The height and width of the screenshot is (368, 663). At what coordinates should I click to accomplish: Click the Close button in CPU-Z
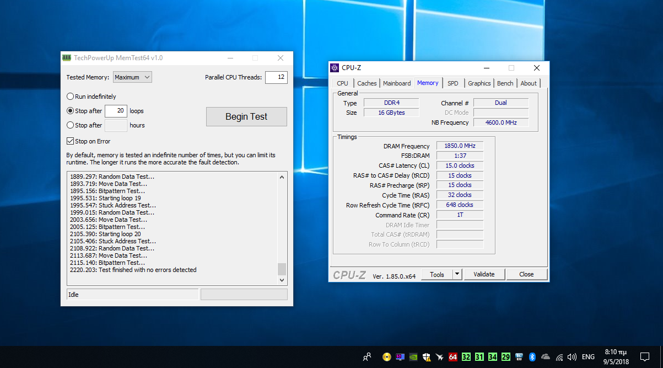pyautogui.click(x=526, y=274)
